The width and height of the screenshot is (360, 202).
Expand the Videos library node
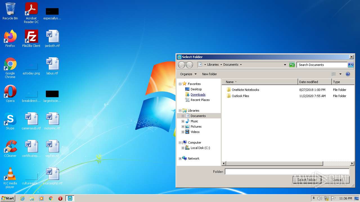pos(183,132)
